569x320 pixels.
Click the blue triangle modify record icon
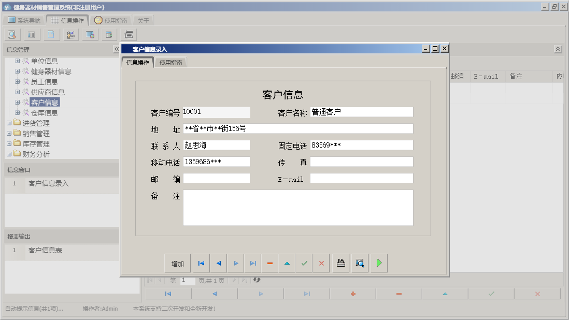(x=287, y=263)
